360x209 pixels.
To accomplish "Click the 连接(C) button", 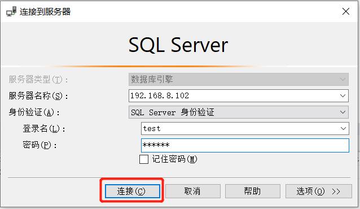I will click(133, 191).
